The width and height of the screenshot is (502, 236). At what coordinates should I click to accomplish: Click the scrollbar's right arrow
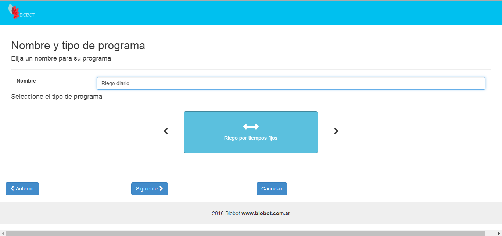[x=499, y=233]
